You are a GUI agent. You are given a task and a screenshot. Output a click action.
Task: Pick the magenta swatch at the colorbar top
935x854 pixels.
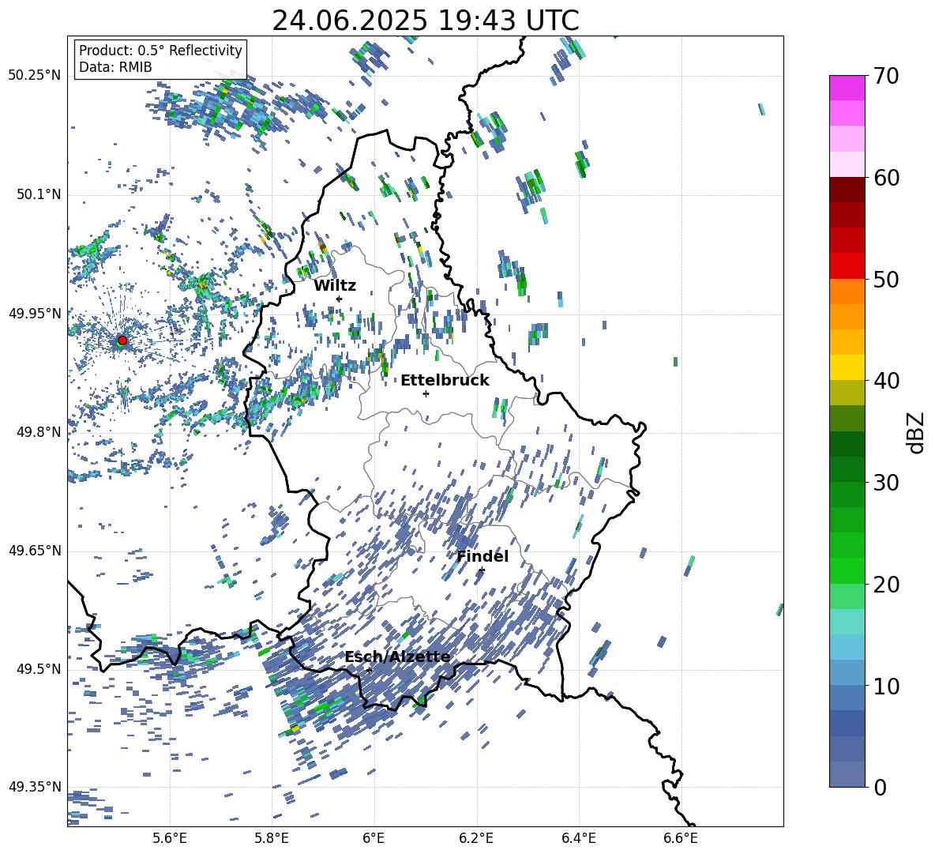point(847,88)
